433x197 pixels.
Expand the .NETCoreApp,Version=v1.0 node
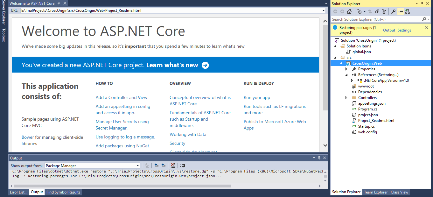coord(352,81)
